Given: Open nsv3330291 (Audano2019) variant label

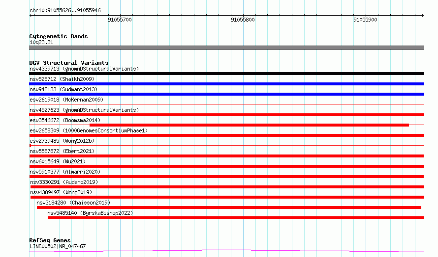Looking at the screenshot, I should (64, 182).
